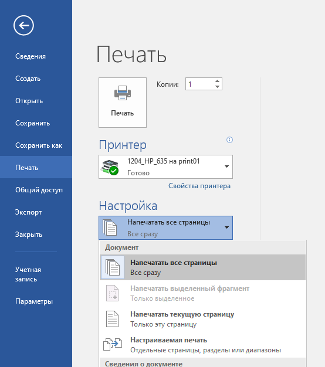325x367 pixels.
Task: Click the Напечатать текущую страницу page icon
Action: [x=113, y=319]
